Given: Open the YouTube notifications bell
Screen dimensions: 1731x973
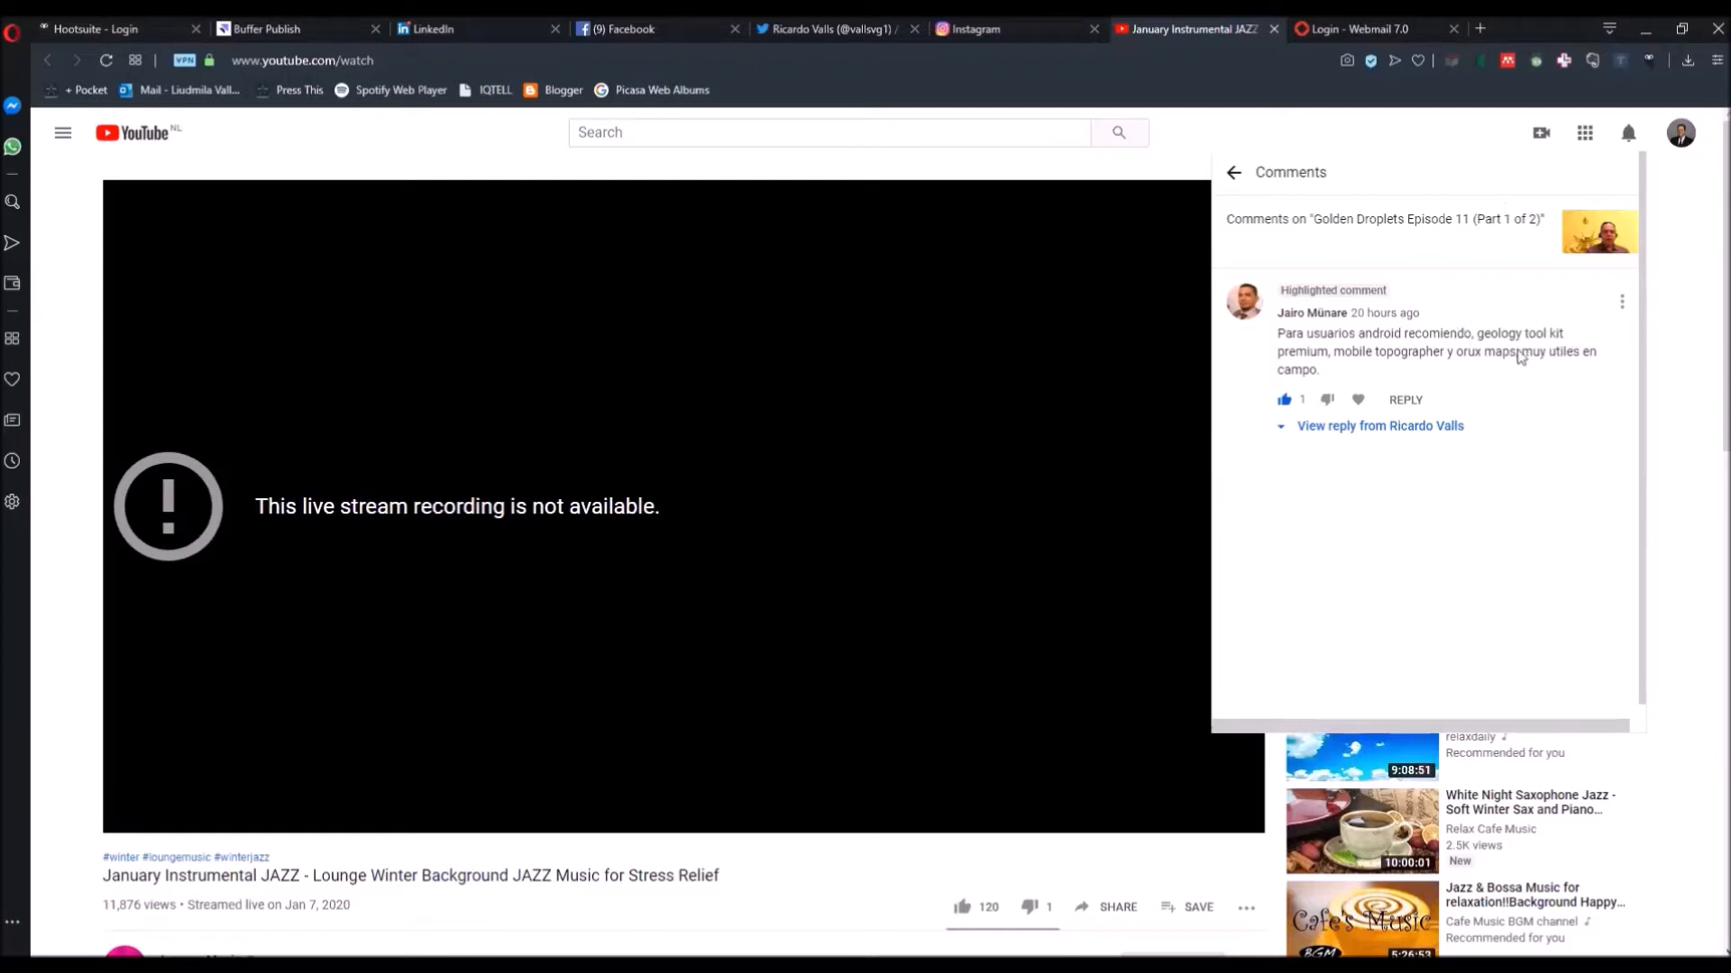Looking at the screenshot, I should pos(1628,133).
